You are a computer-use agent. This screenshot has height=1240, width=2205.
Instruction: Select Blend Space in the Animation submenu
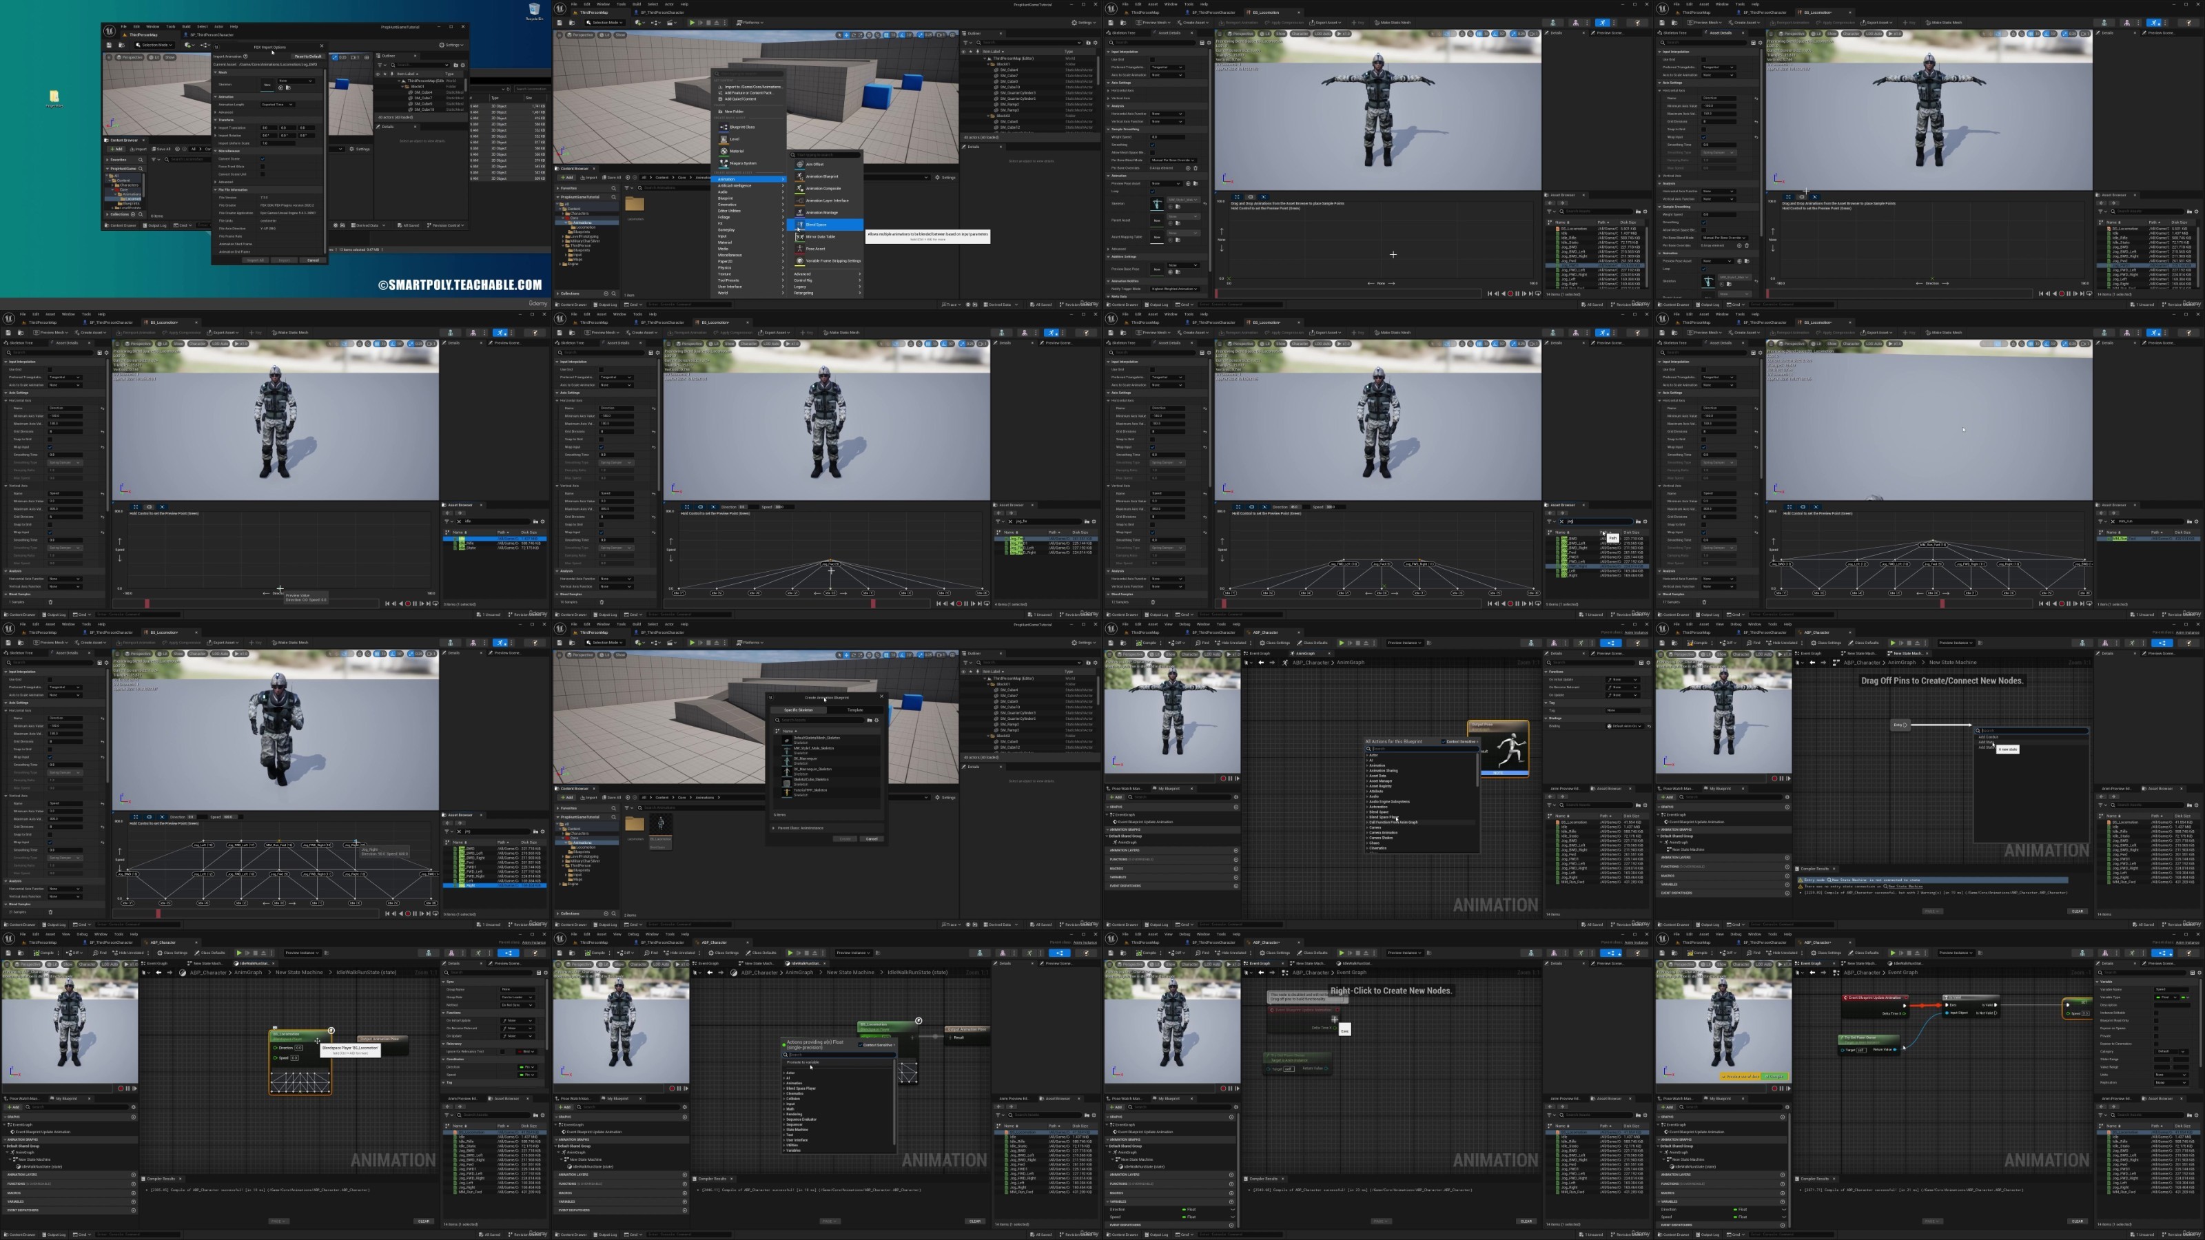click(x=825, y=225)
